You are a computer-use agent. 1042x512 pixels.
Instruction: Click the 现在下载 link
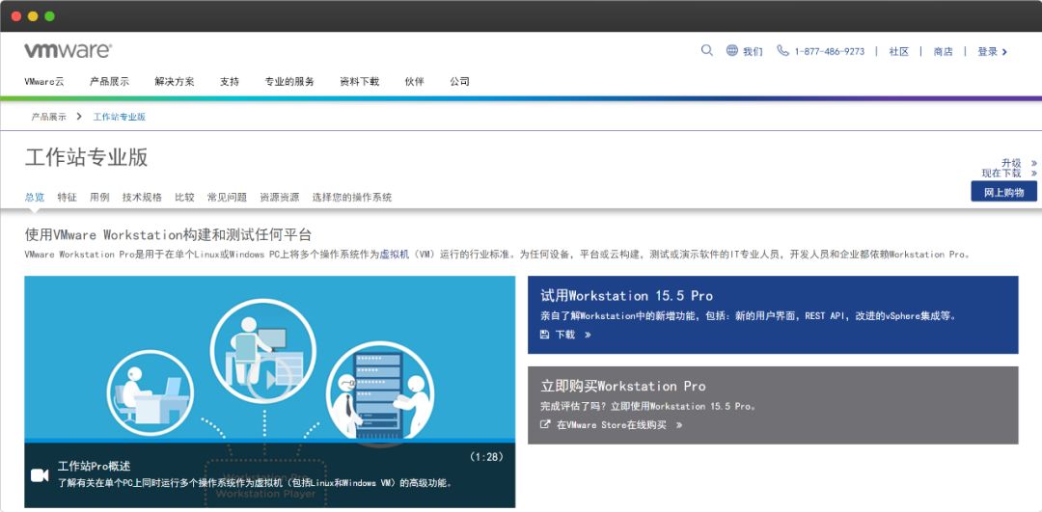coord(1001,174)
